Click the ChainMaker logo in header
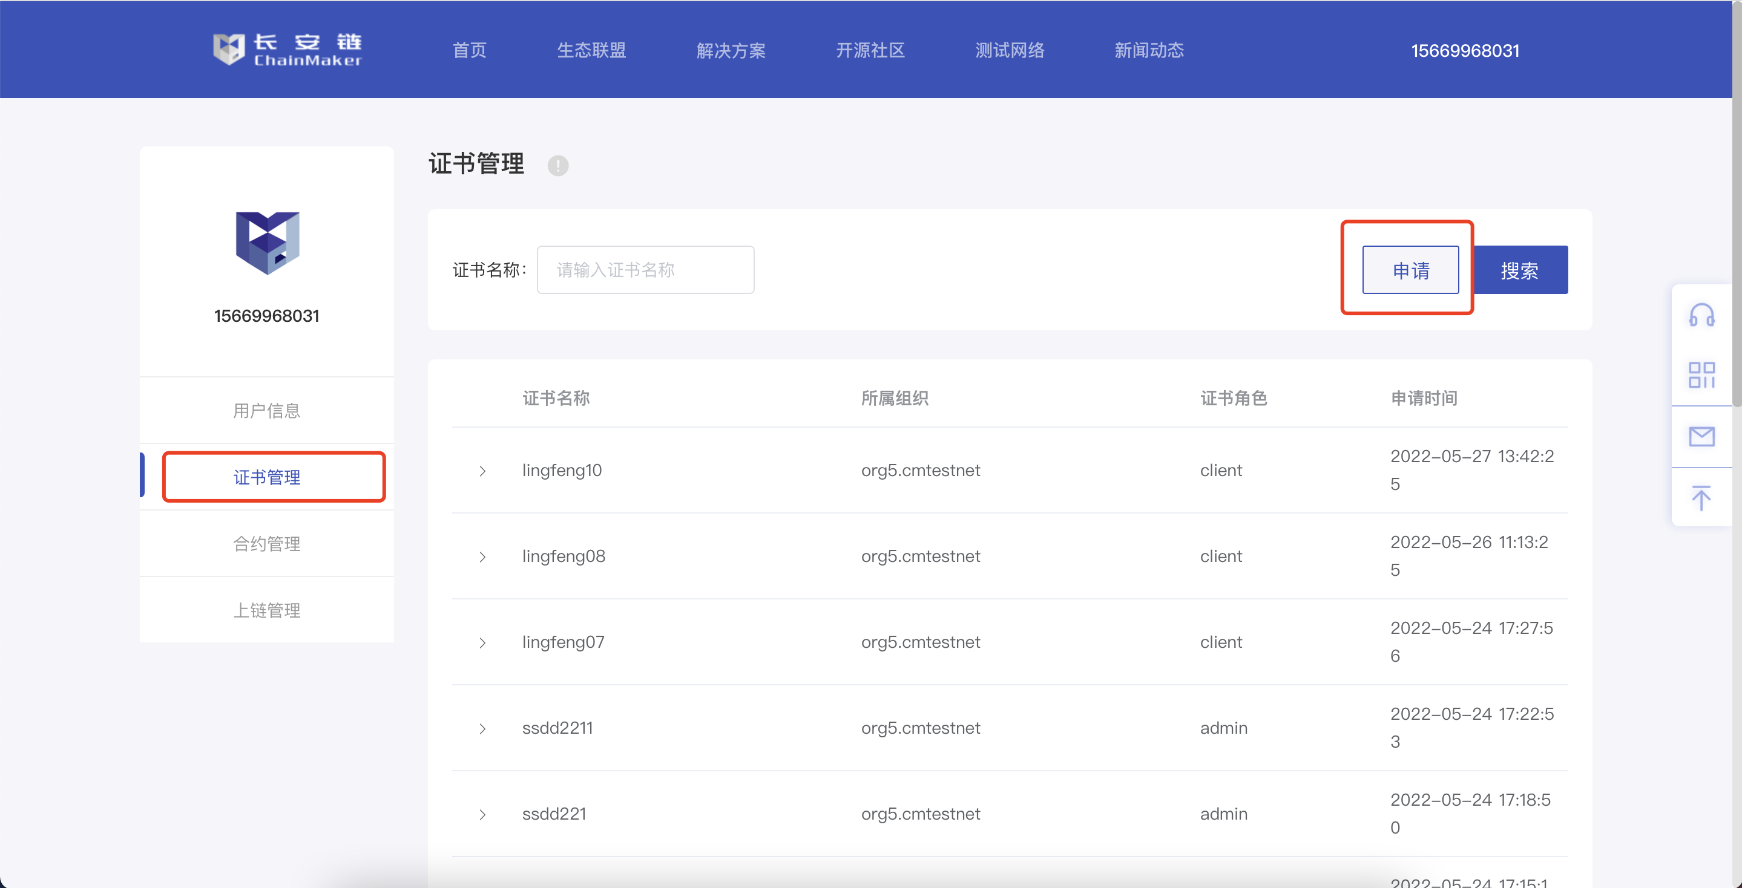Viewport: 1742px width, 888px height. (288, 50)
